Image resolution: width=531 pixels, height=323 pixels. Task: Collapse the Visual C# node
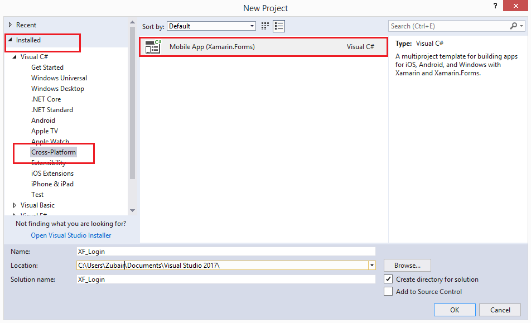(x=15, y=56)
